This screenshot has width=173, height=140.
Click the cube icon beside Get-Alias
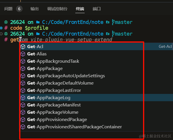(x=23, y=54)
